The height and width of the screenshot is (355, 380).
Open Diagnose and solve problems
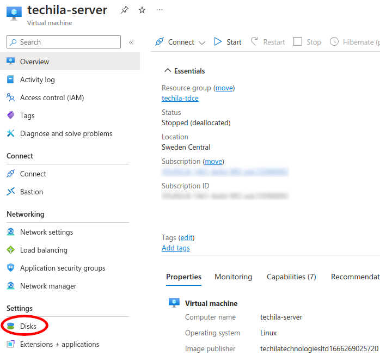[x=66, y=133]
